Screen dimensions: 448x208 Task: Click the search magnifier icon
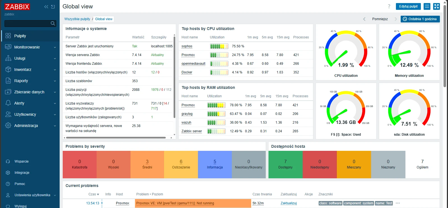pos(53,24)
